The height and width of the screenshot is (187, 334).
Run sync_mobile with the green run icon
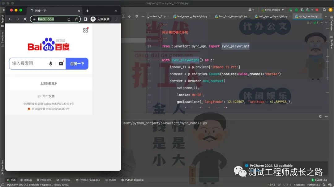(290, 10)
